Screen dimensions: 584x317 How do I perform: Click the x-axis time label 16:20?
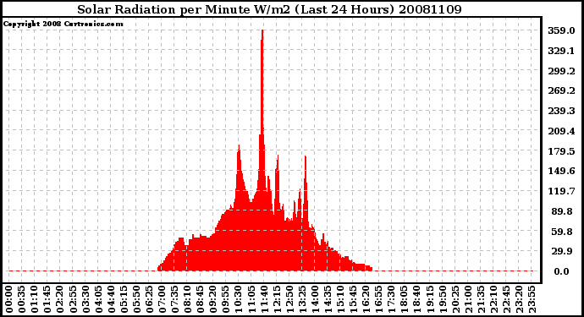[366, 299]
